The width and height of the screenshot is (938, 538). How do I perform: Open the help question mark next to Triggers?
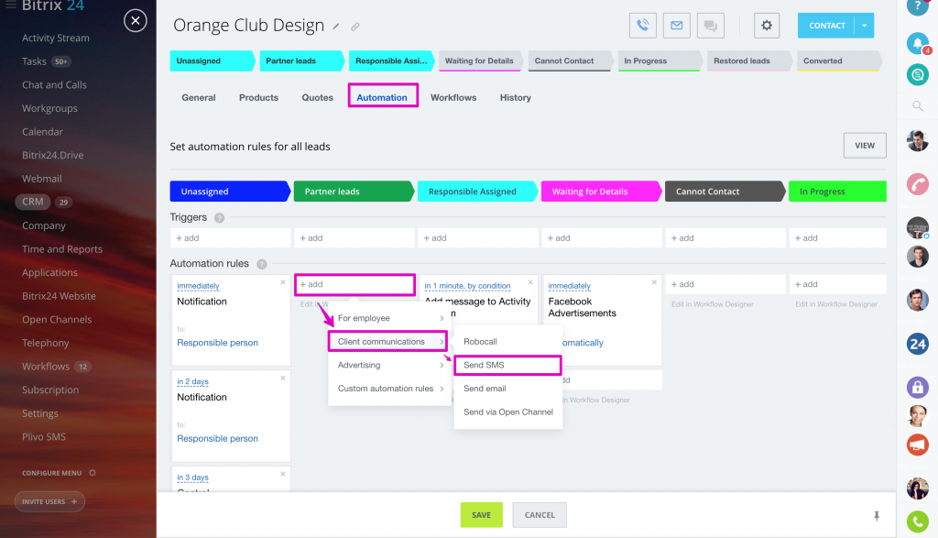[x=220, y=218]
